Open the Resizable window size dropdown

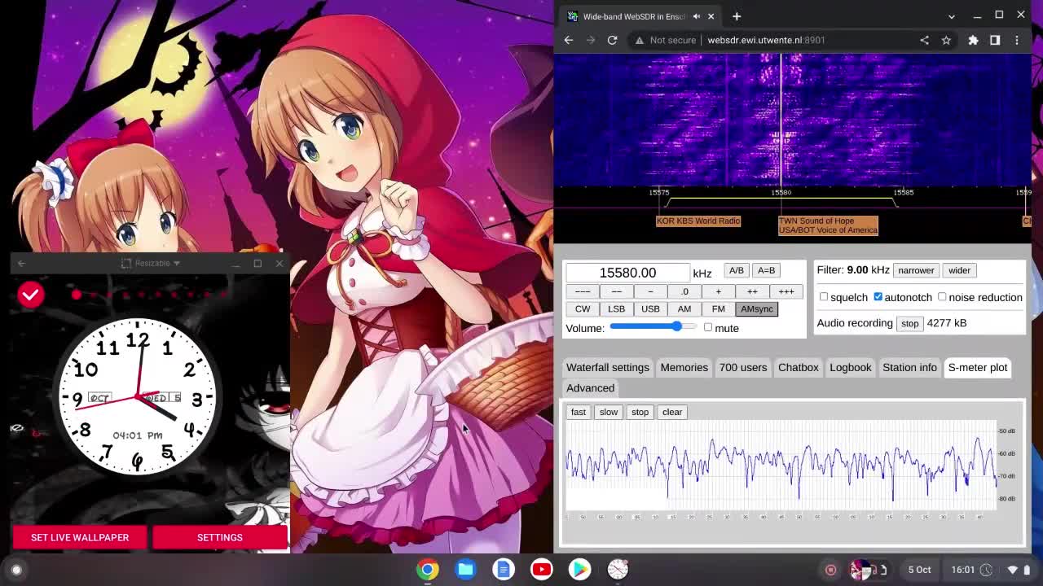pyautogui.click(x=150, y=263)
